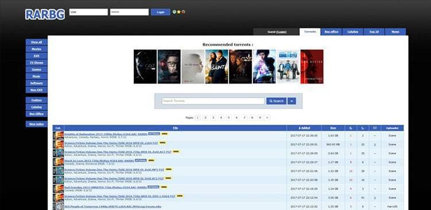Click the 3.06 GB size cell
431x210 pixels.
tap(333, 197)
